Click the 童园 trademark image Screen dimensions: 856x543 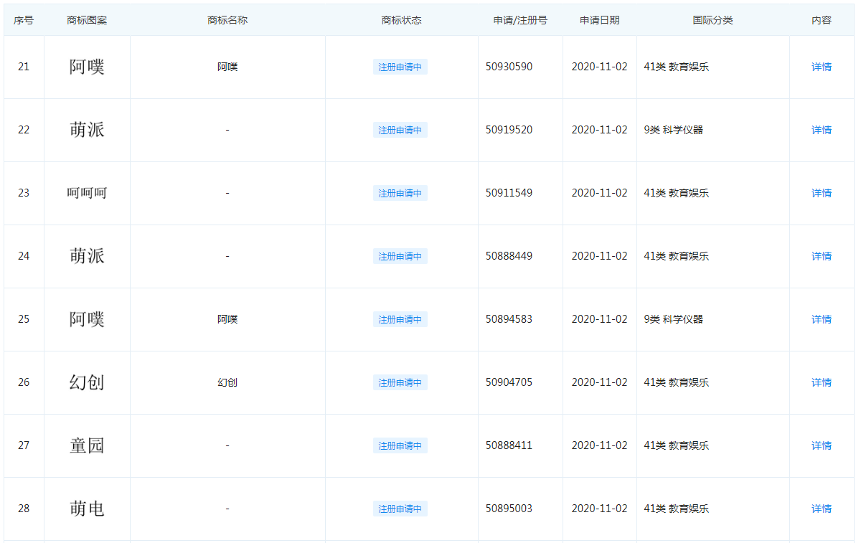tap(87, 445)
